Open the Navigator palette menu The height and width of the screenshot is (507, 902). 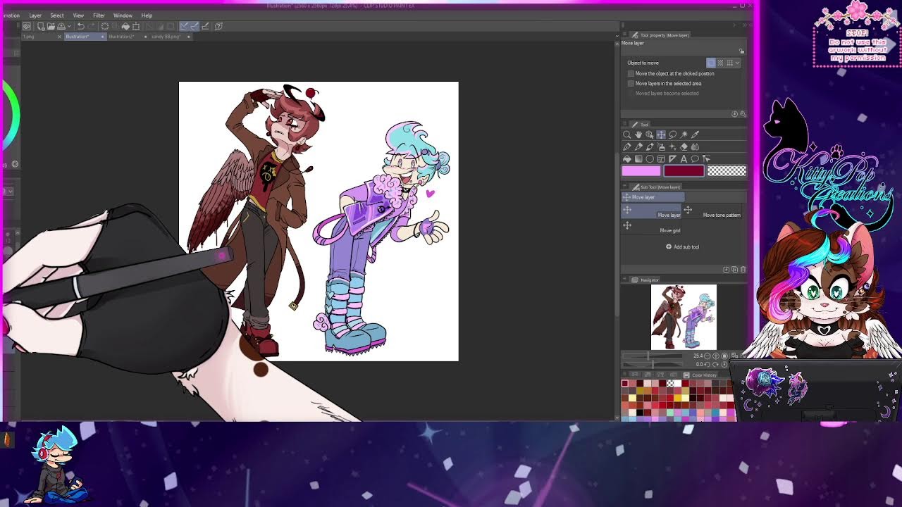tap(624, 280)
